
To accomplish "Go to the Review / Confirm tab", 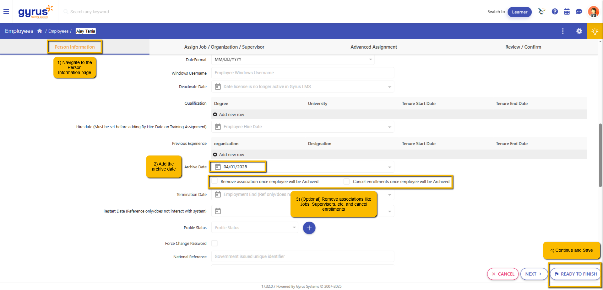I will point(523,47).
